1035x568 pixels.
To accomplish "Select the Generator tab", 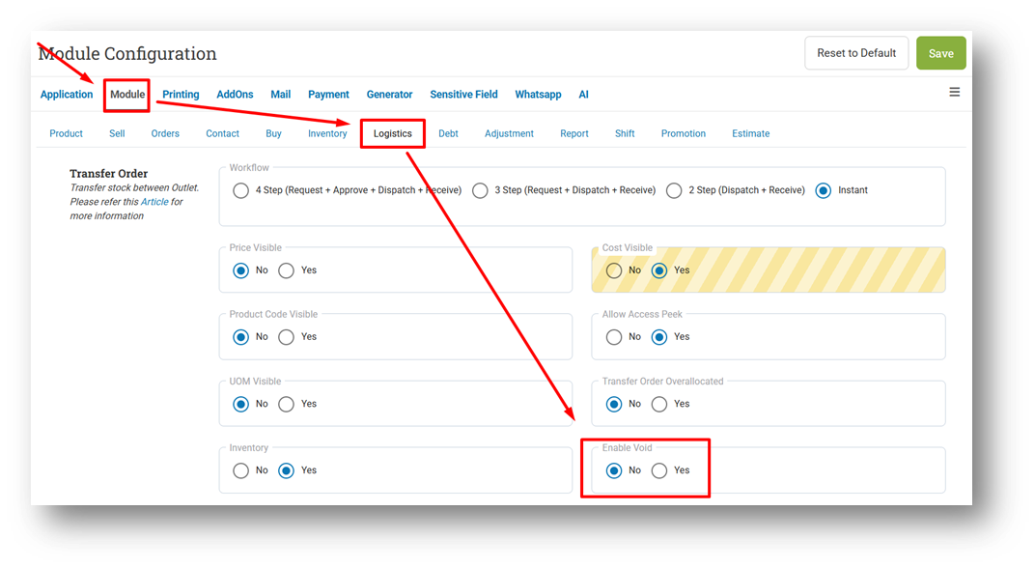I will tap(389, 95).
